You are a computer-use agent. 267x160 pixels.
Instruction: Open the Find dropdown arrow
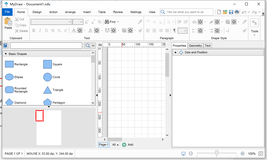(118, 22)
